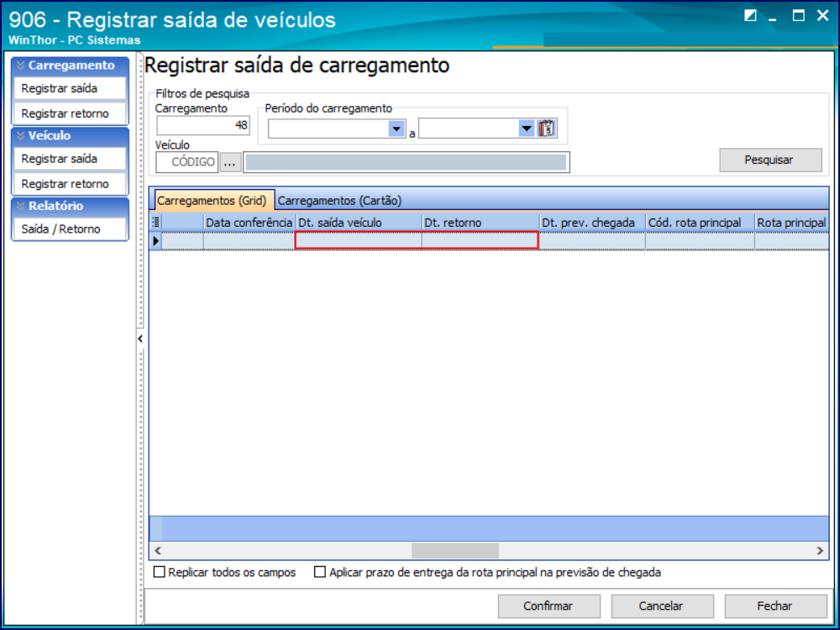This screenshot has width=840, height=630.
Task: Collapse the Carregamento sidebar group
Action: 21,66
